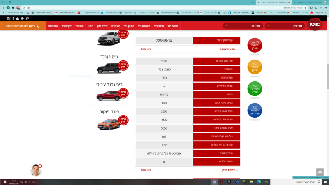Open the בחר דגם model dropdown

pos(243,26)
